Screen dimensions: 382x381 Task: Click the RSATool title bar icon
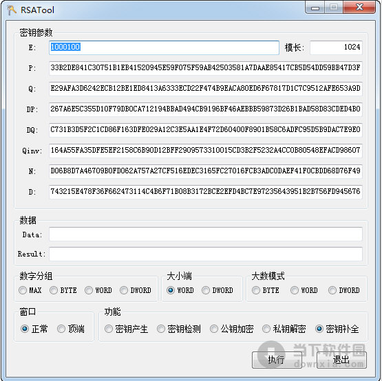12,10
